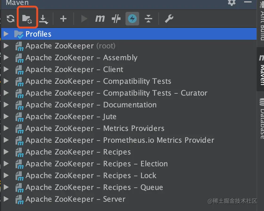
Task: Expand Recipes - Lock node
Action: point(6,175)
